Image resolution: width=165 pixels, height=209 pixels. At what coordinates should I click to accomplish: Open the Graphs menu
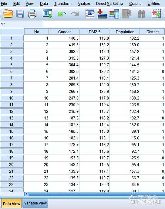click(135, 3)
